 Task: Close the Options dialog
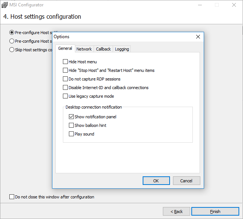pos(198,37)
